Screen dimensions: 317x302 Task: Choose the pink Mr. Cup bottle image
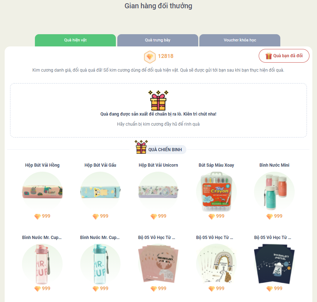coord(42,264)
